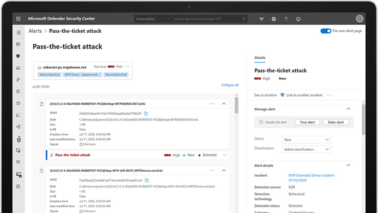Collapse the Alert details section
The height and width of the screenshot is (213, 378).
pyautogui.click(x=348, y=165)
